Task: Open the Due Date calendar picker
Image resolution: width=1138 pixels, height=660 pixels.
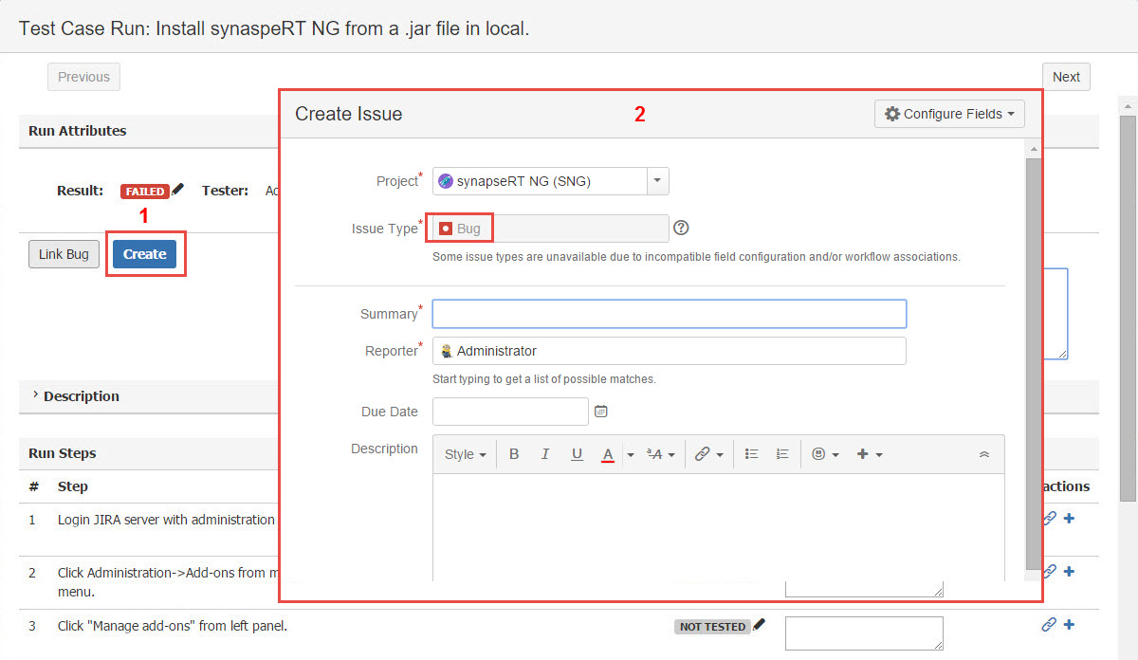Action: pyautogui.click(x=600, y=412)
